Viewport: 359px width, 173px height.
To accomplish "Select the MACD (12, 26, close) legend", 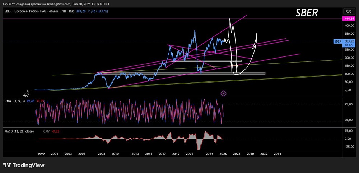I will [x=19, y=132].
